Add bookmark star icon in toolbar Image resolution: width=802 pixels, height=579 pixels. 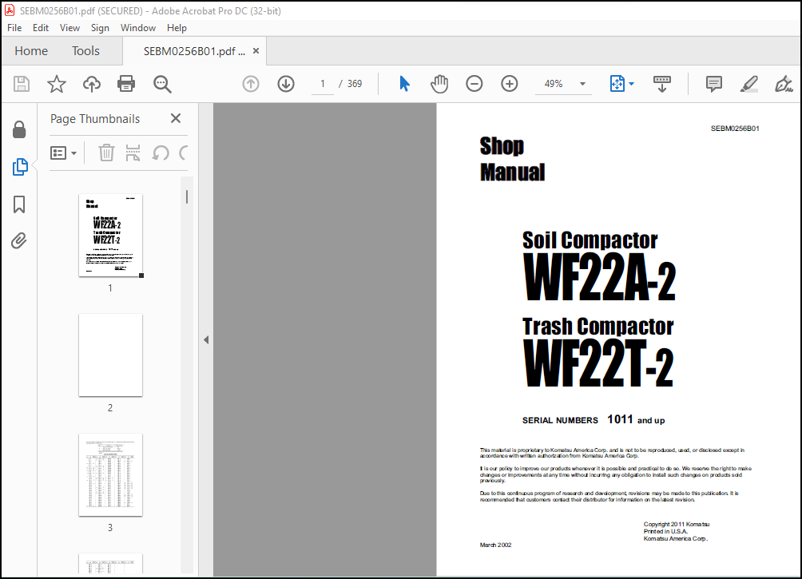click(56, 84)
